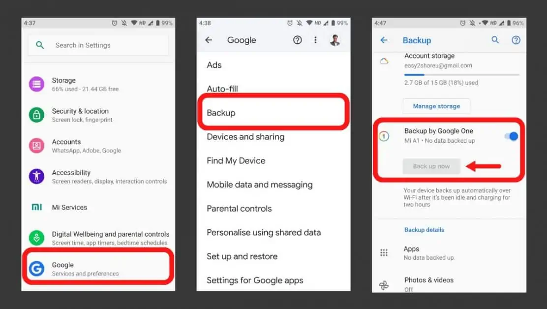Viewport: 547px width, 309px height.
Task: Open Security & location entry
Action: [98, 115]
